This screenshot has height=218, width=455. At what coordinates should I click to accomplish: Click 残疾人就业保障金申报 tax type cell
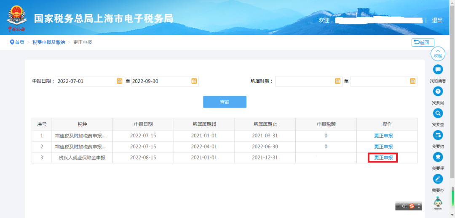click(x=82, y=158)
